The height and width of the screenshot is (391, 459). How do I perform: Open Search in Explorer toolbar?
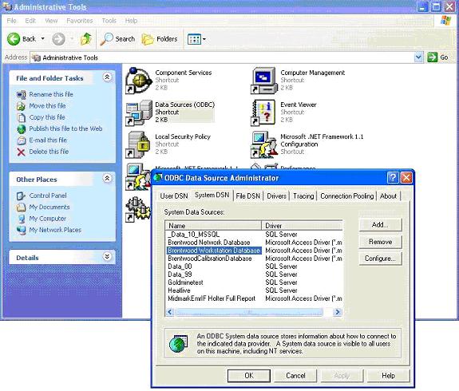[x=117, y=39]
